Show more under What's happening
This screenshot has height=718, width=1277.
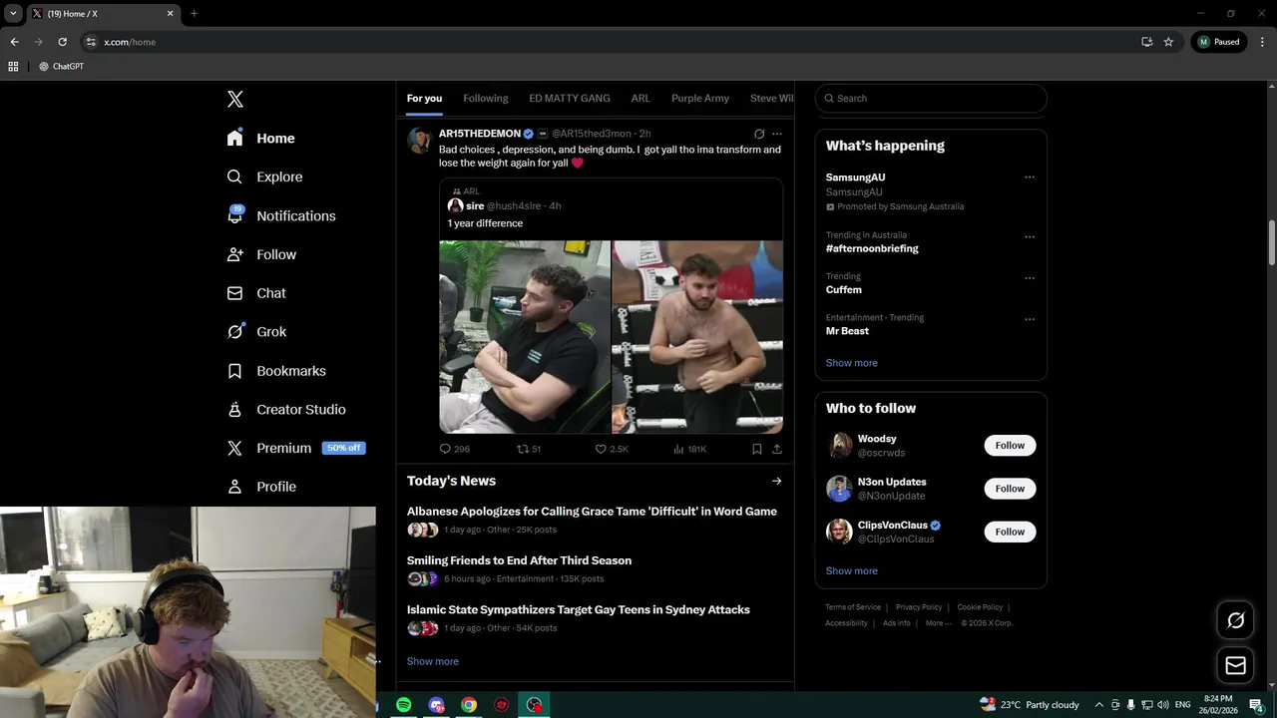(x=851, y=363)
